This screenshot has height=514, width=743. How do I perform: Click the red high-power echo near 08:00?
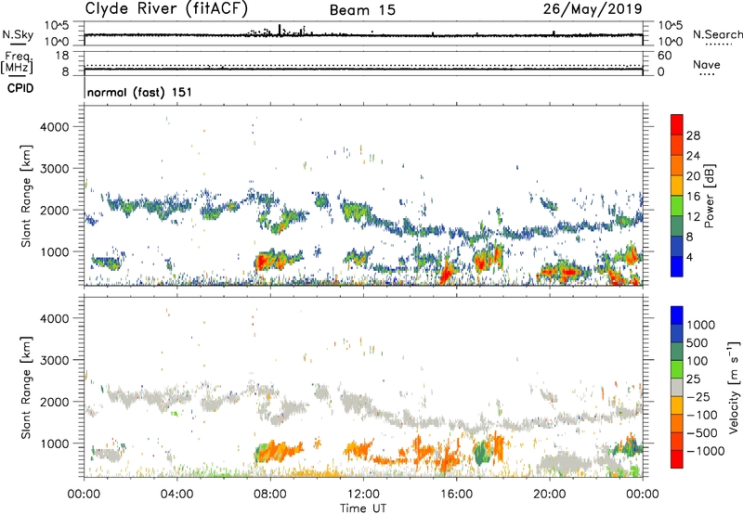pyautogui.click(x=261, y=262)
